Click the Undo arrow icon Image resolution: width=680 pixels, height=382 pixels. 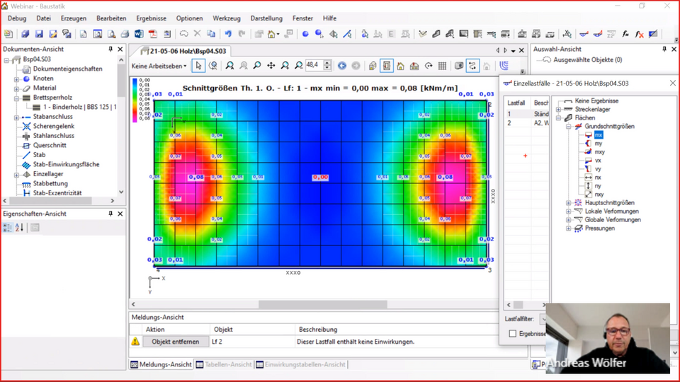pos(228,33)
